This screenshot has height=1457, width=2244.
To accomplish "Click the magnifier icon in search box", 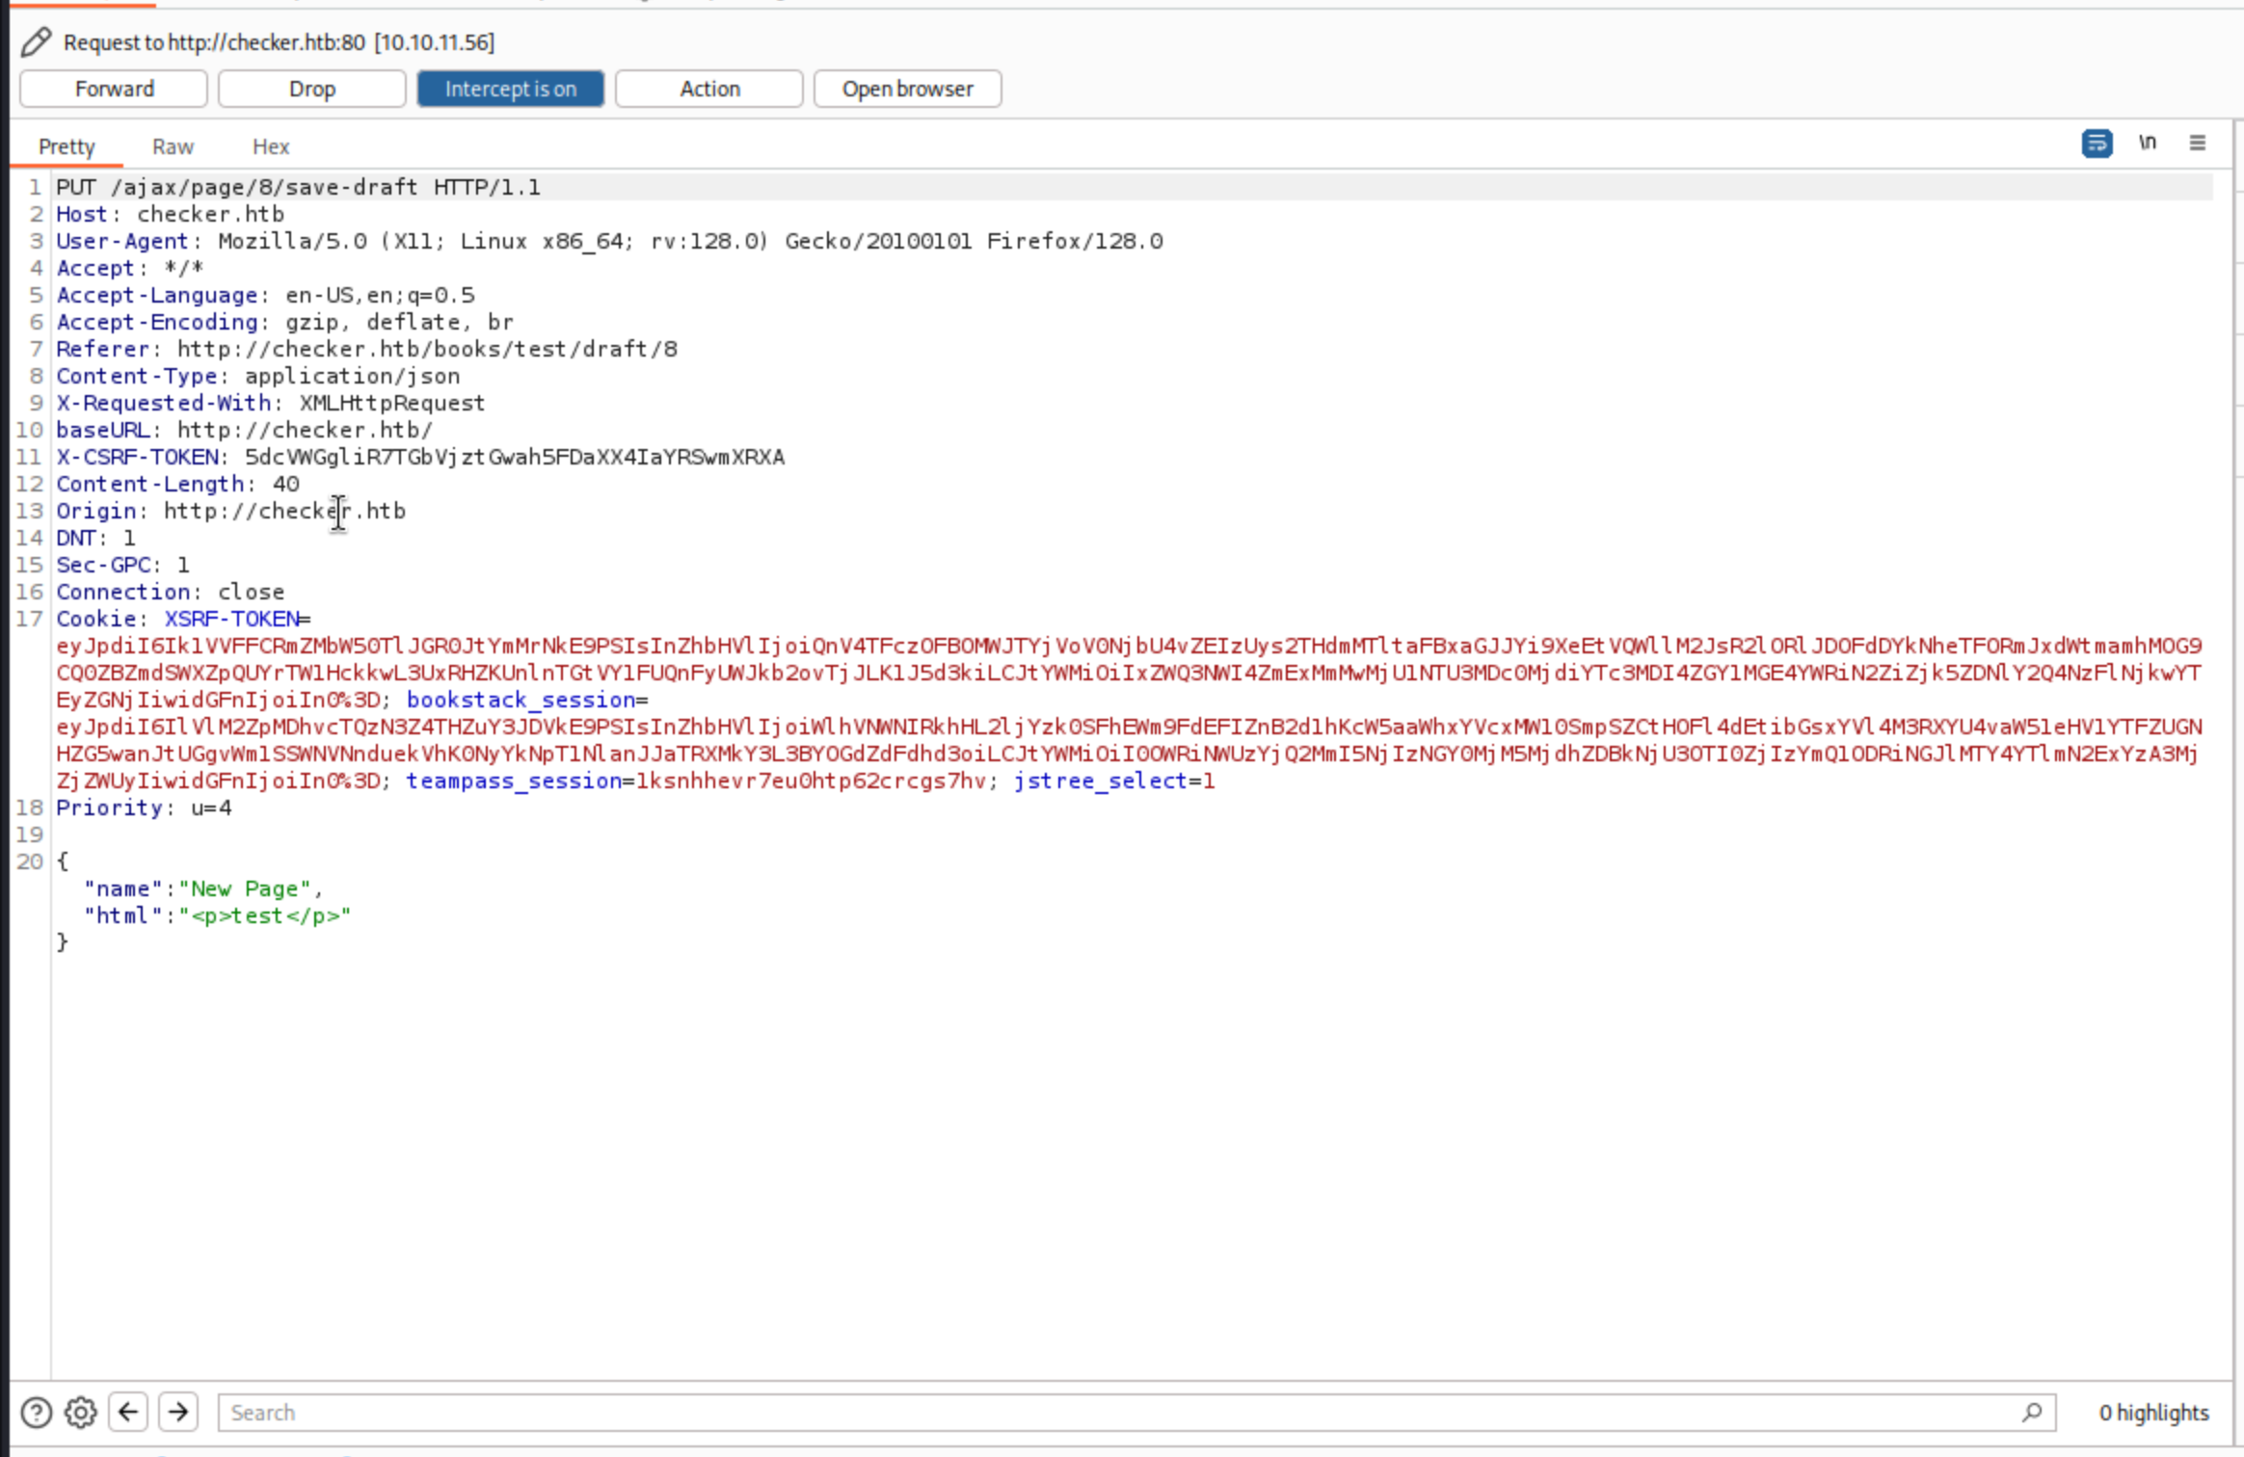I will pos(2031,1412).
